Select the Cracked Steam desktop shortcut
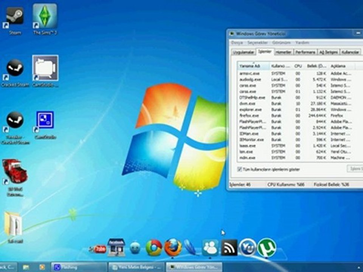The height and width of the screenshot is (272, 363). point(15,70)
